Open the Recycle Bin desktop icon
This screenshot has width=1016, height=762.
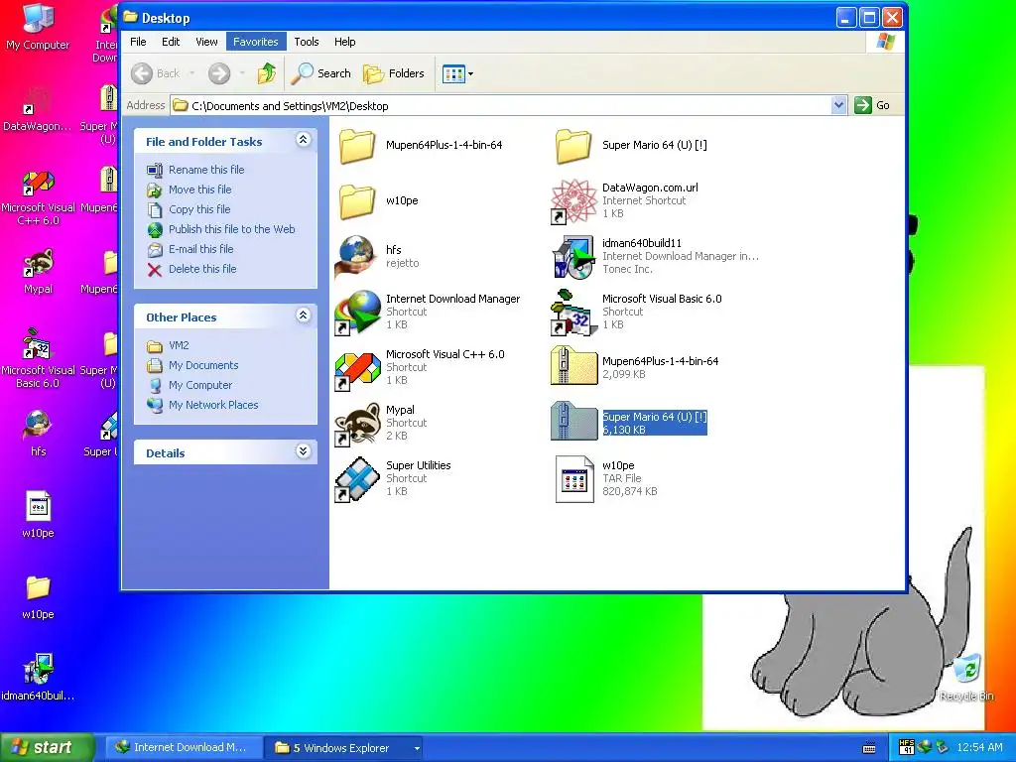click(x=966, y=677)
